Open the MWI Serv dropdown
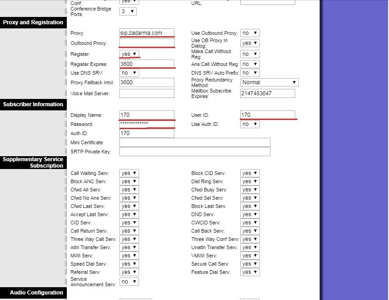Viewport: 389px width, 300px height. tap(129, 256)
